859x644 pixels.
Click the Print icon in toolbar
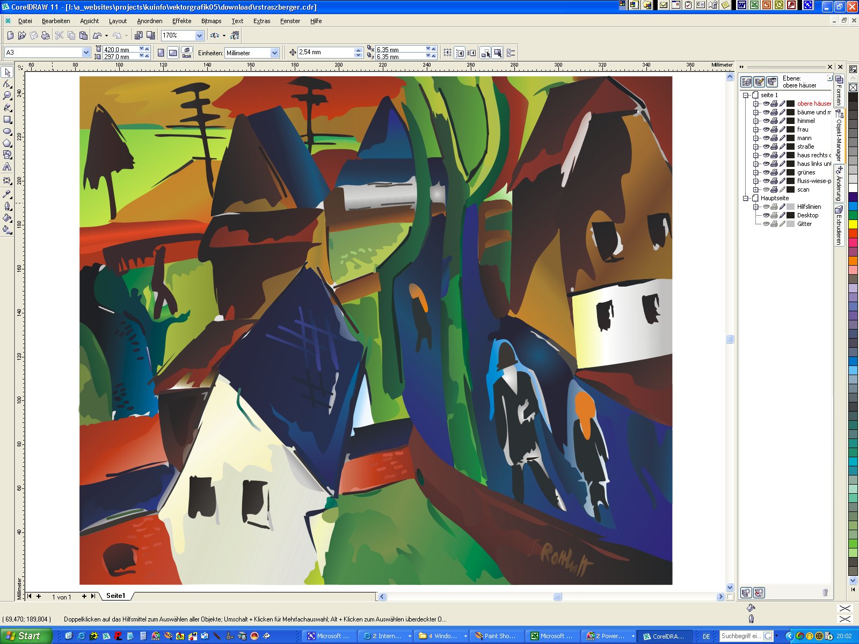46,35
